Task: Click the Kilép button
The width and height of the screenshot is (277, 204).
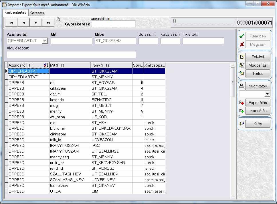Action: (x=258, y=124)
